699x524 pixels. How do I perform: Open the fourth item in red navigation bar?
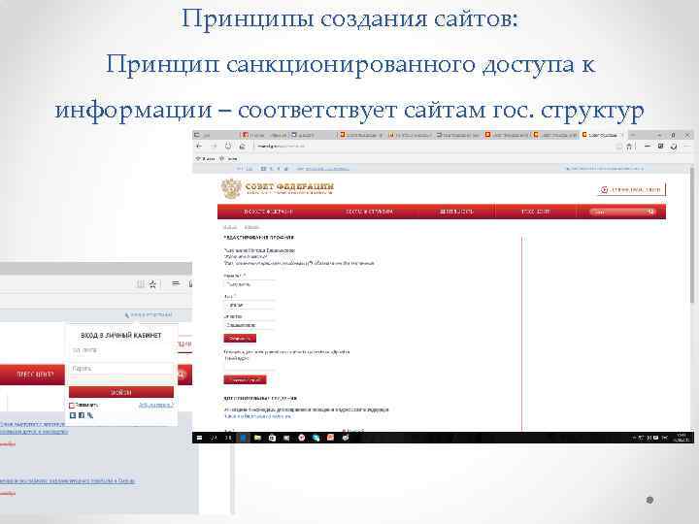tap(535, 212)
